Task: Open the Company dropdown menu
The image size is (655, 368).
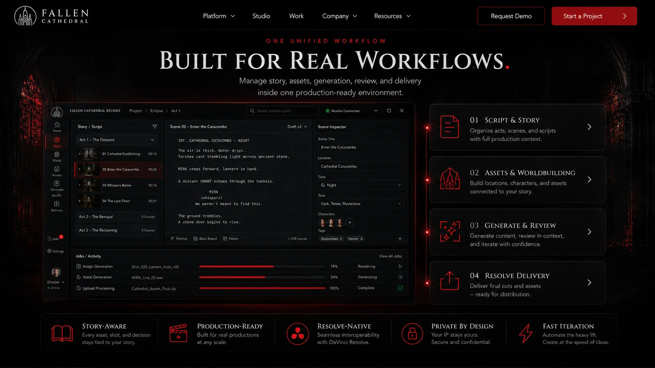Action: [339, 16]
